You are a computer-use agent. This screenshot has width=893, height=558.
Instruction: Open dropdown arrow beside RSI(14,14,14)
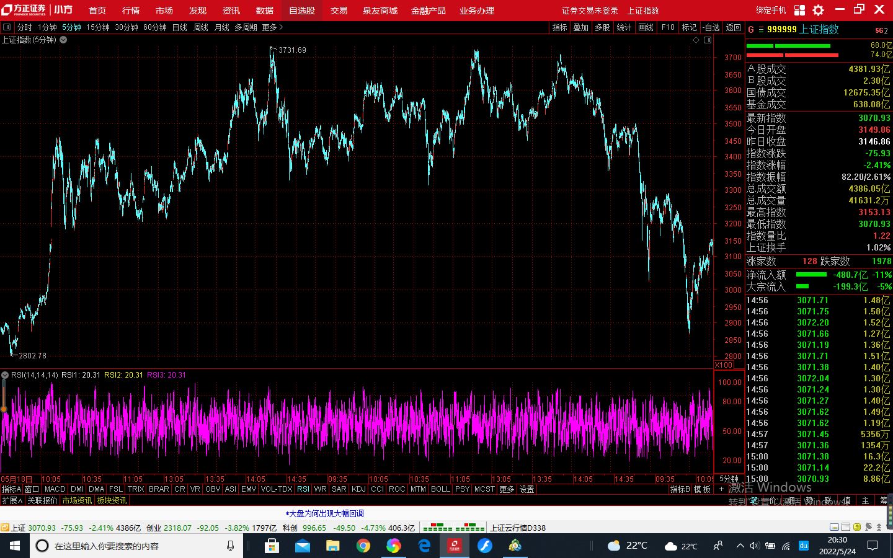click(5, 375)
